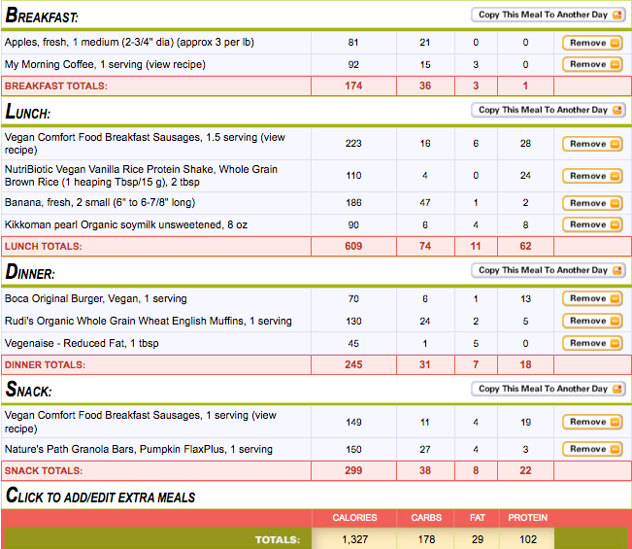The image size is (632, 549).
Task: Remove the Boca Original Burger entry
Action: (592, 298)
